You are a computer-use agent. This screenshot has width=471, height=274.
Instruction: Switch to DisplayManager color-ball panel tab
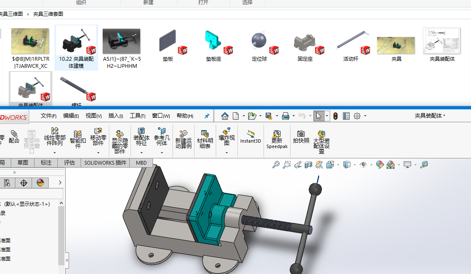click(x=40, y=183)
